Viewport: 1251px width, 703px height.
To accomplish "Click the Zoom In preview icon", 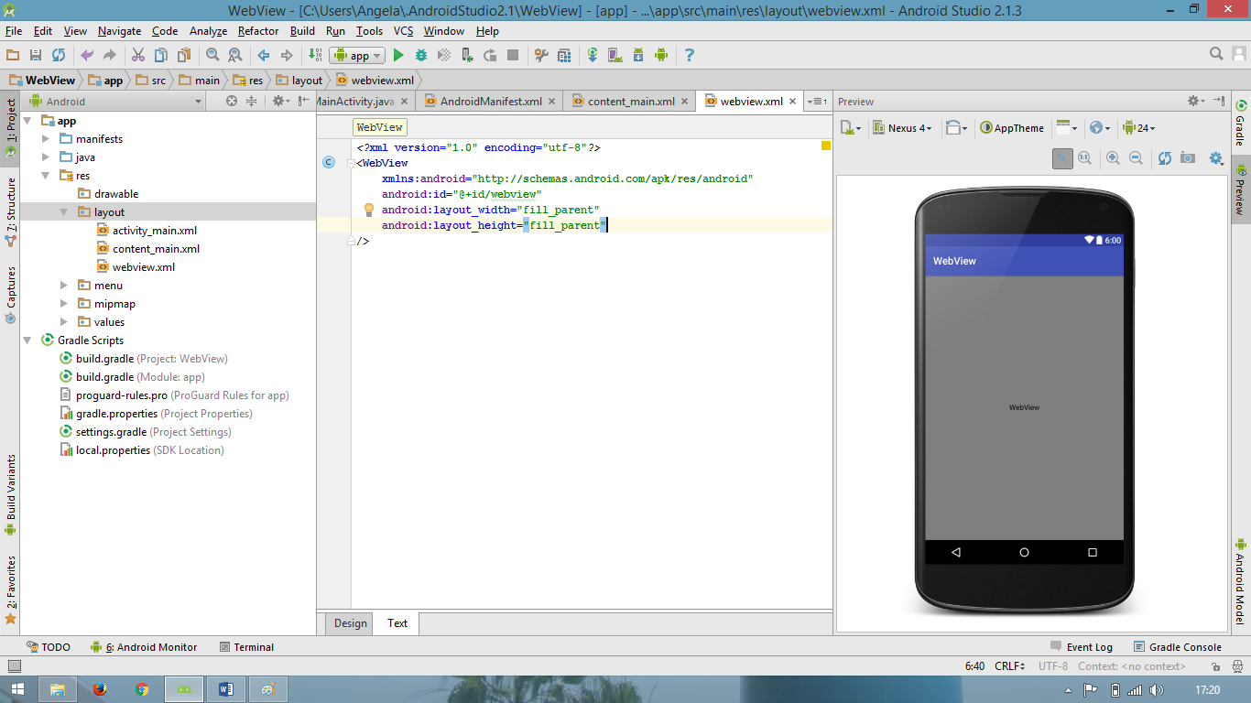I will [x=1113, y=158].
